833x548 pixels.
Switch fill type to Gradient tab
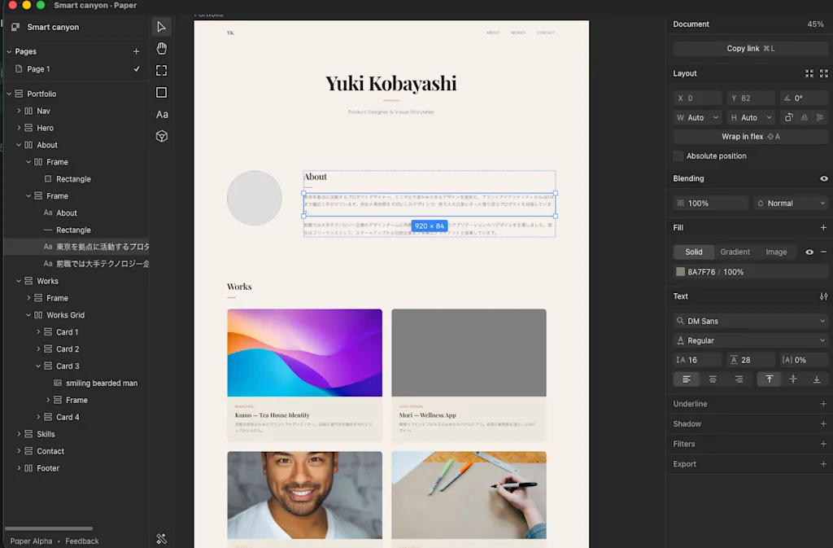click(x=735, y=252)
